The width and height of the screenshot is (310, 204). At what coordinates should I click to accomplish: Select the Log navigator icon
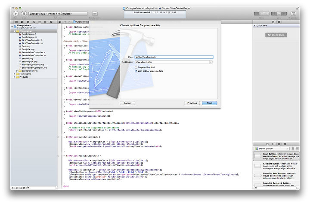coord(51,22)
